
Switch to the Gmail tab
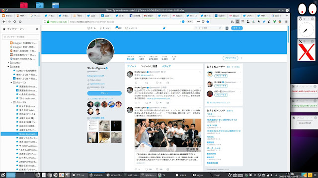[x=149, y=15]
